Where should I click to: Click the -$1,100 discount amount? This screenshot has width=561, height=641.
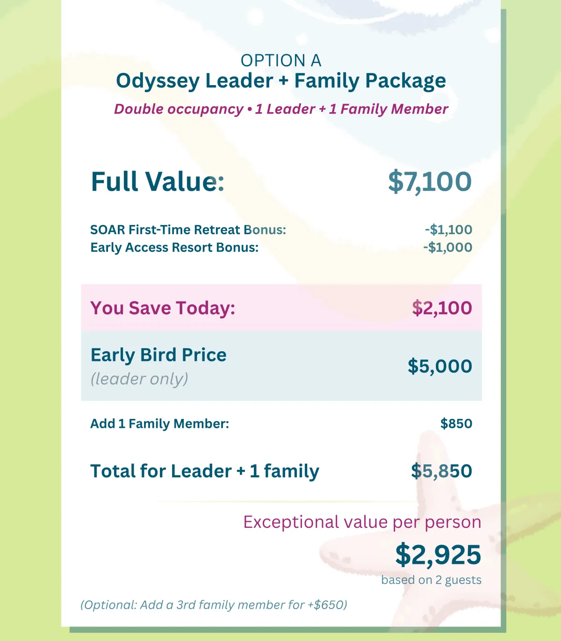click(x=448, y=230)
